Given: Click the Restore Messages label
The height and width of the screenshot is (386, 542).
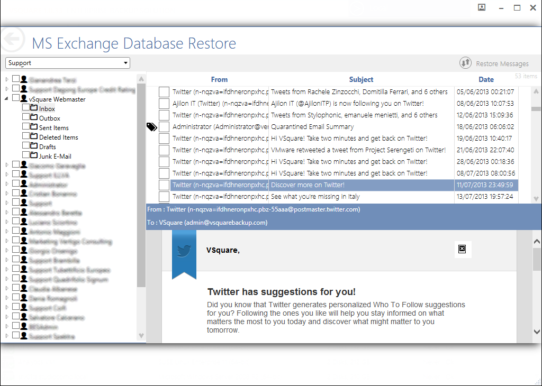Looking at the screenshot, I should pos(502,63).
